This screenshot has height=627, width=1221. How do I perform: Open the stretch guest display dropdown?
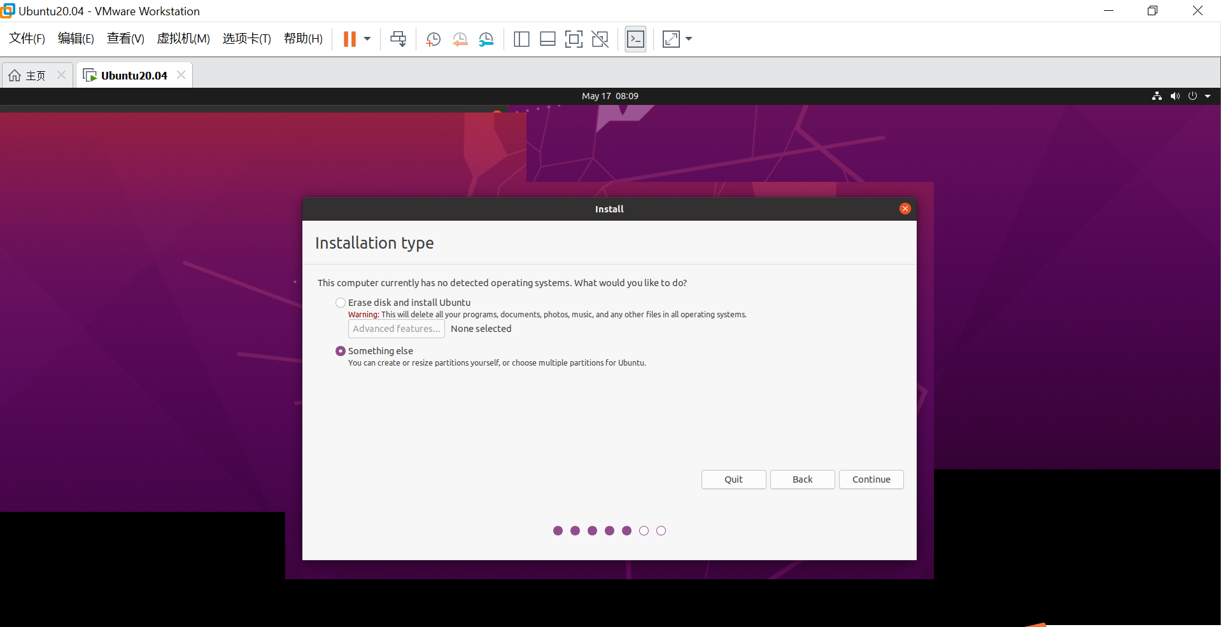(688, 39)
